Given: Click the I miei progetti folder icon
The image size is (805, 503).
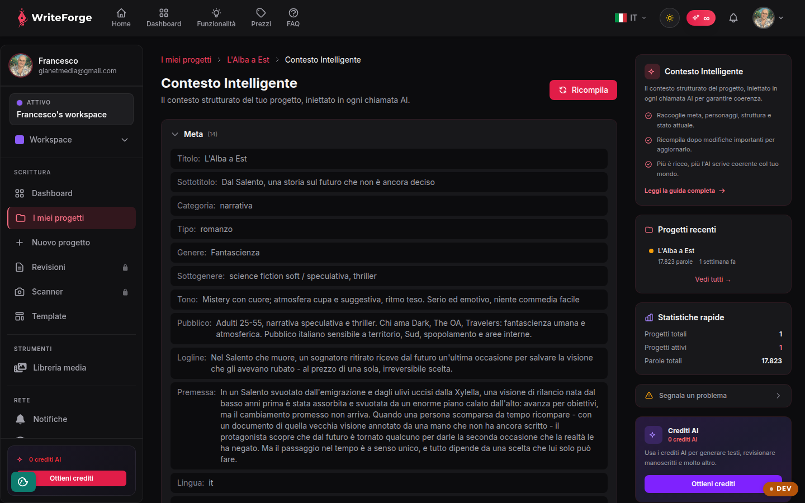Looking at the screenshot, I should (21, 218).
